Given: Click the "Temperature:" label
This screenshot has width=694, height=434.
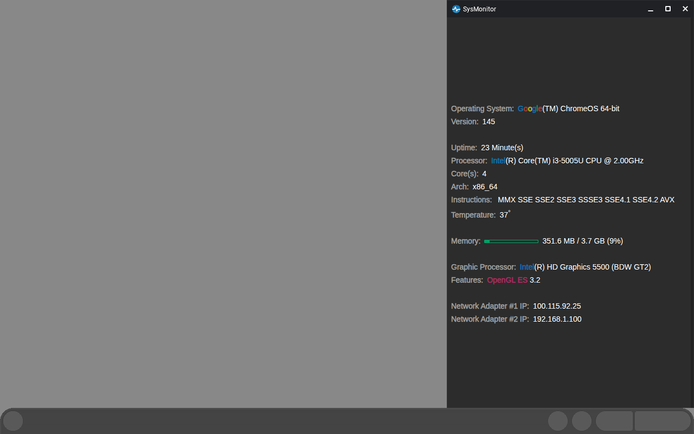Looking at the screenshot, I should pos(473,215).
